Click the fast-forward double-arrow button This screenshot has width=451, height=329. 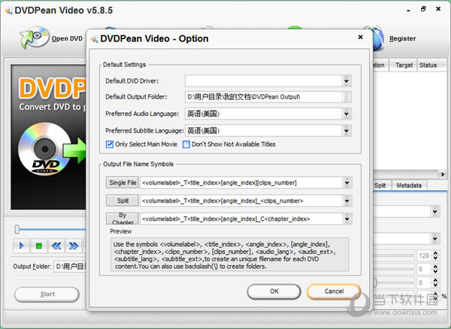[74, 245]
